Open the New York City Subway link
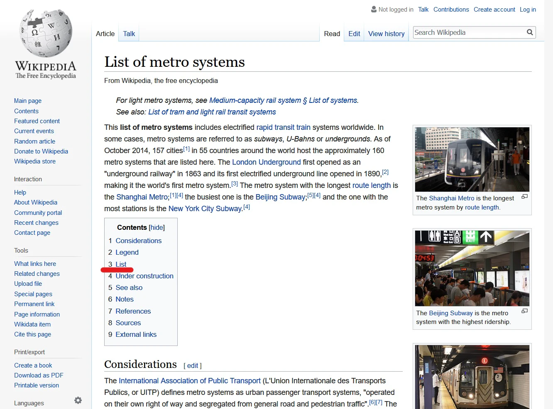The height and width of the screenshot is (409, 553). pyautogui.click(x=205, y=209)
